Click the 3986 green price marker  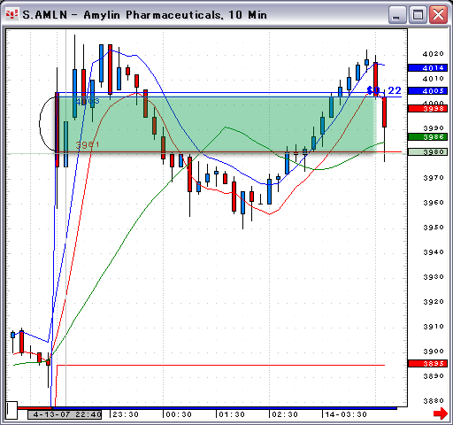pos(427,137)
